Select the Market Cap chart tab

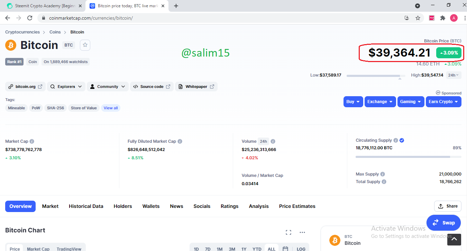click(x=38, y=249)
